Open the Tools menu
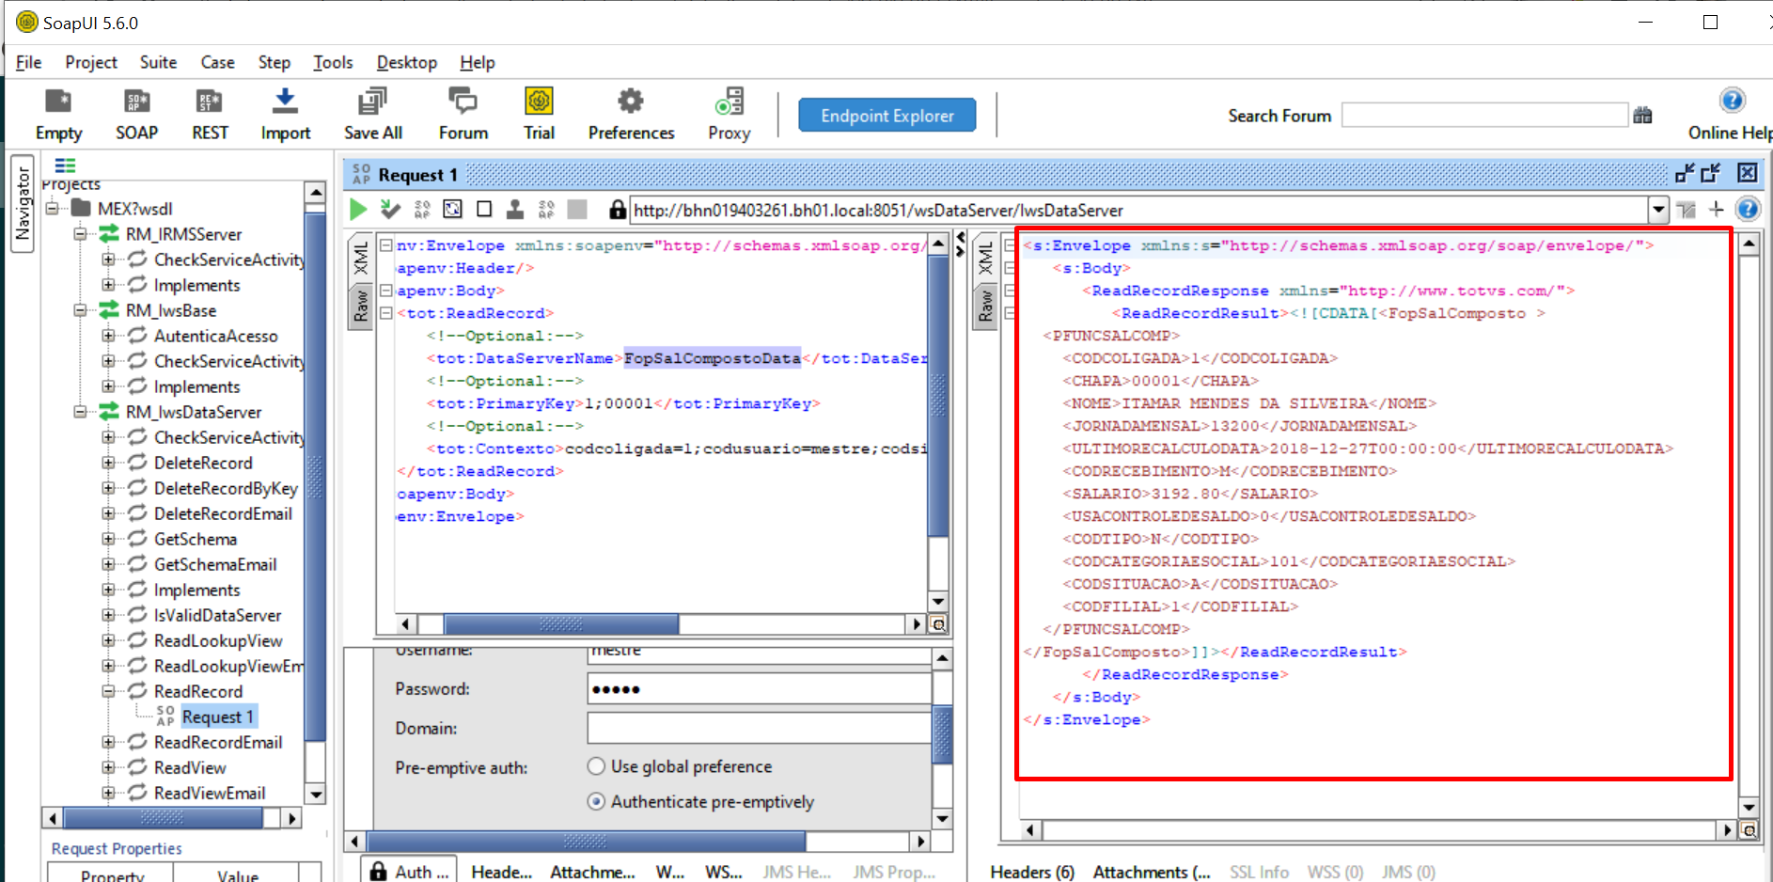This screenshot has width=1773, height=882. [333, 62]
